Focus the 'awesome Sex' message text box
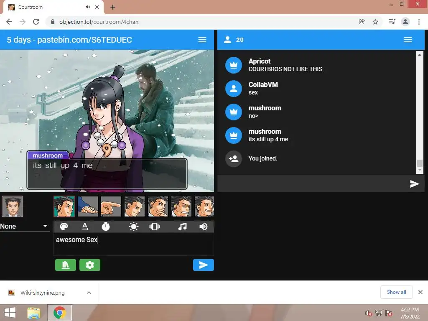 134,244
